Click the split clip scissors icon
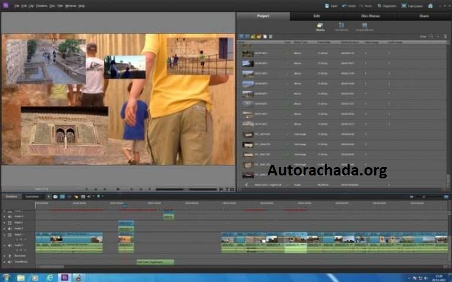452x282 pixels. pos(221,190)
